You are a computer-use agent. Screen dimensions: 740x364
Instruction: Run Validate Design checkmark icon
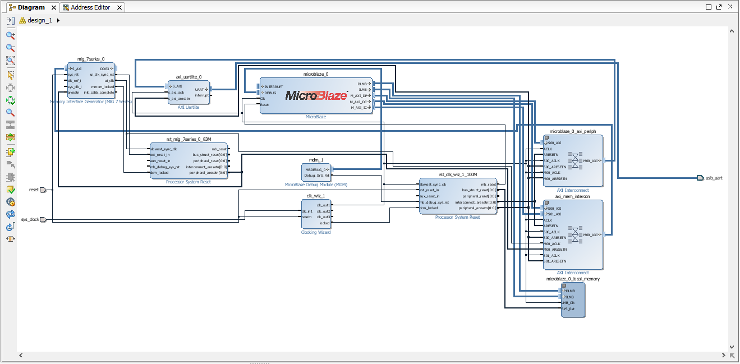tap(10, 190)
